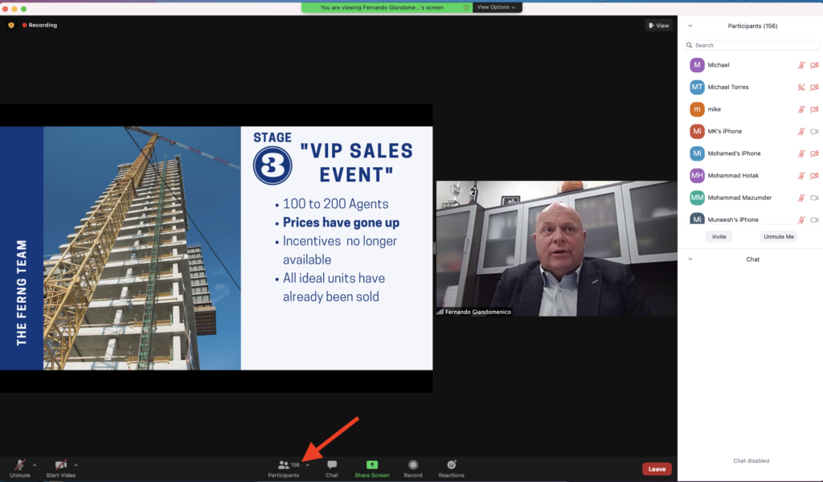Expand video options arrow next to Start Video

click(76, 465)
